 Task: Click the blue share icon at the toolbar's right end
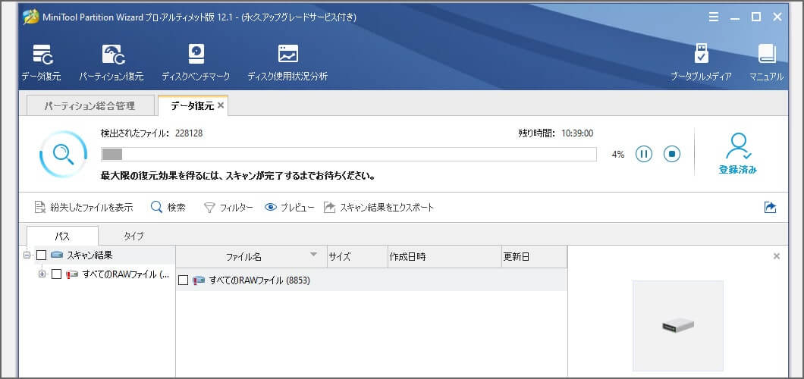point(770,208)
